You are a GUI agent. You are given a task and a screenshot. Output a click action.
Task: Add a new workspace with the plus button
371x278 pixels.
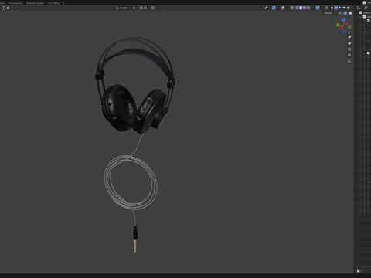tap(63, 3)
